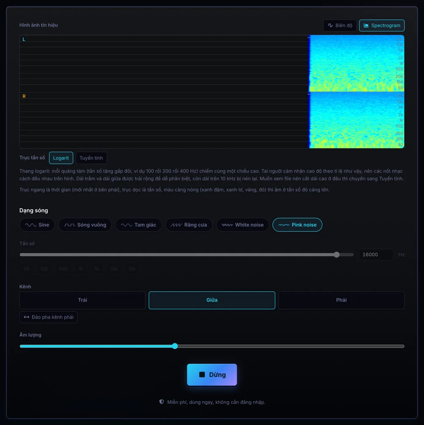Screen dimensions: 424x425
Task: Click the stop square icon
Action: 202,375
